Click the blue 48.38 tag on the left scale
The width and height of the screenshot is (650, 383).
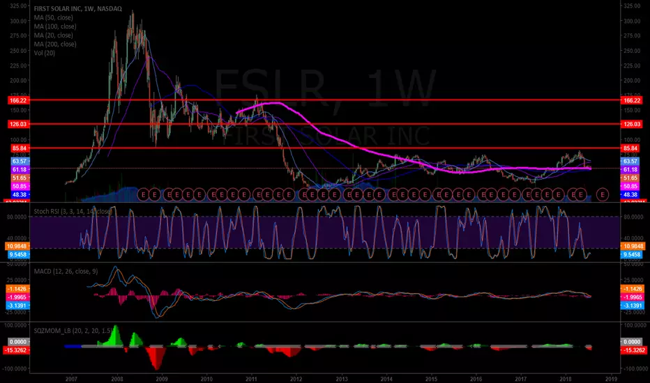pyautogui.click(x=20, y=194)
